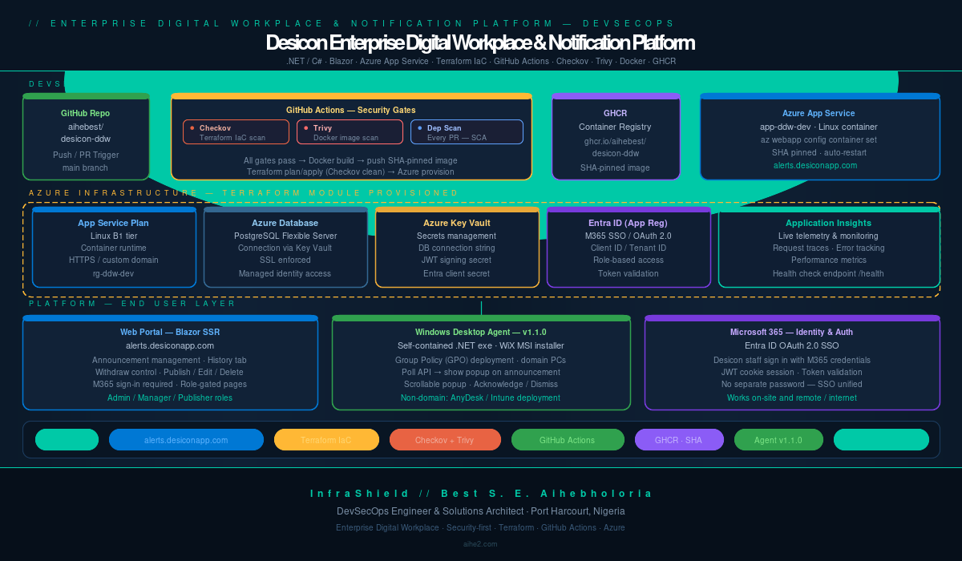Select the Dep Scan Every PR gate
Screen dimensions: 962x561
tap(467, 132)
